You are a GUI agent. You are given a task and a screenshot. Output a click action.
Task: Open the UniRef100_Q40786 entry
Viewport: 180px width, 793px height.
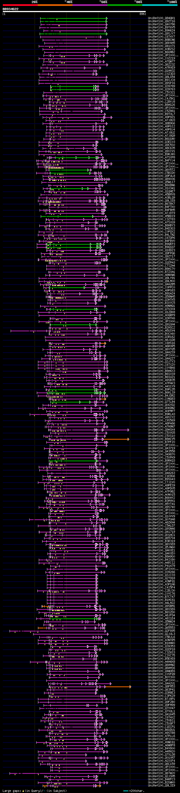coord(161,24)
